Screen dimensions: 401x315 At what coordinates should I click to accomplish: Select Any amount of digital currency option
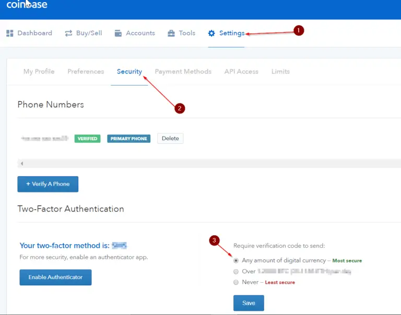click(x=236, y=261)
